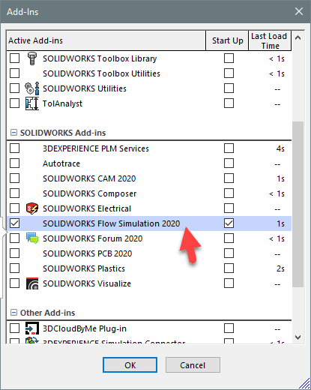
Task: Click the SOLIDWORKS Utilities gear icon
Action: (x=32, y=88)
